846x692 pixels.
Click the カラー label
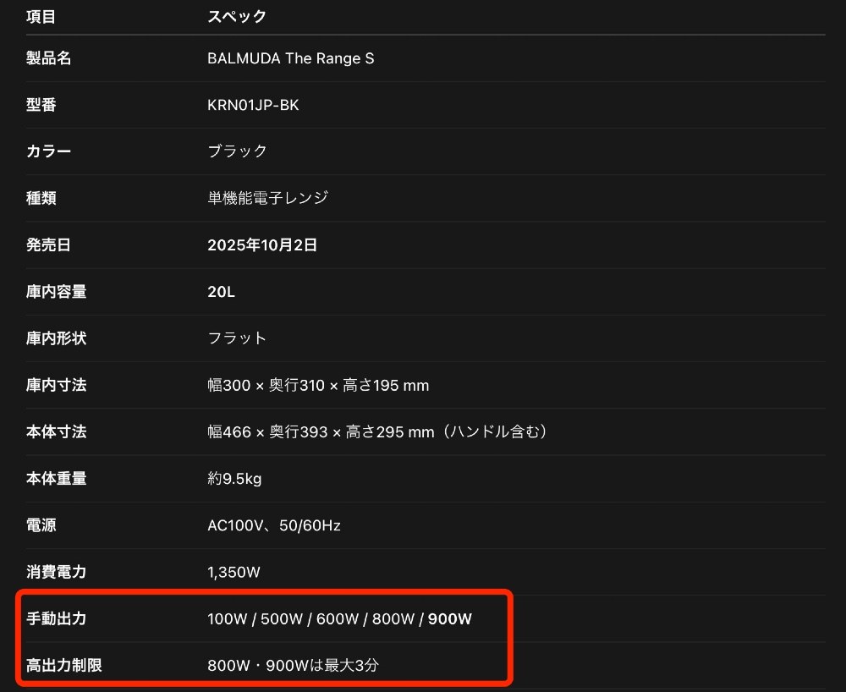click(48, 151)
